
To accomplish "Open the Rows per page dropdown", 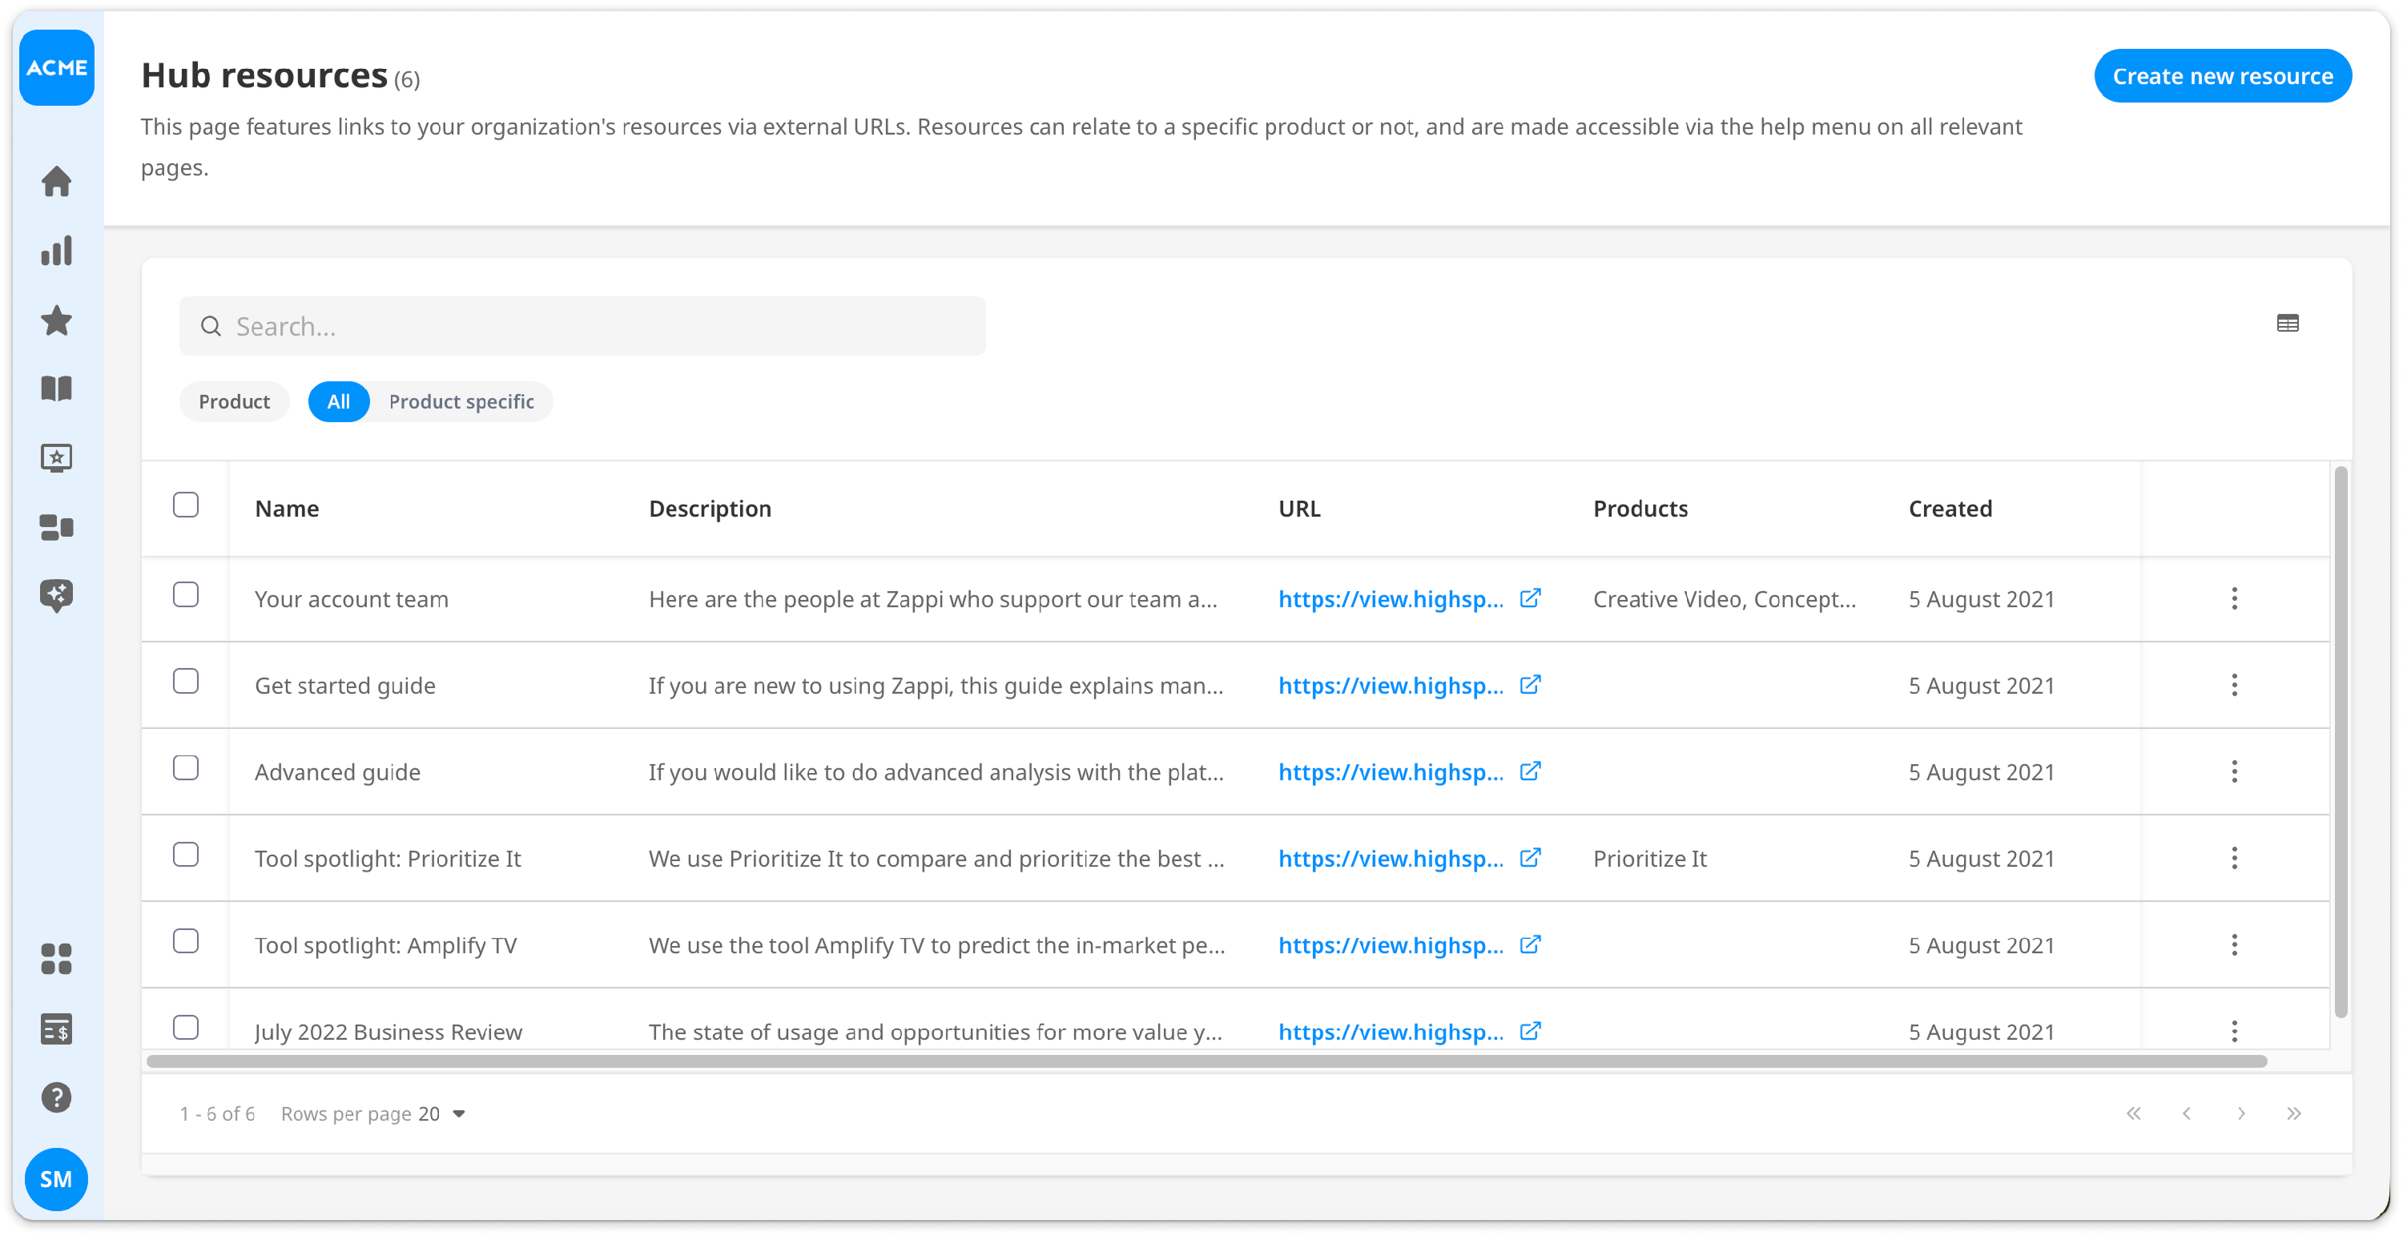I will [442, 1113].
